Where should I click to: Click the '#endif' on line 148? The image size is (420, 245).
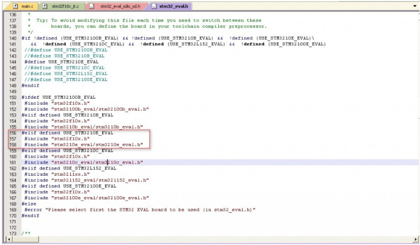[30, 86]
